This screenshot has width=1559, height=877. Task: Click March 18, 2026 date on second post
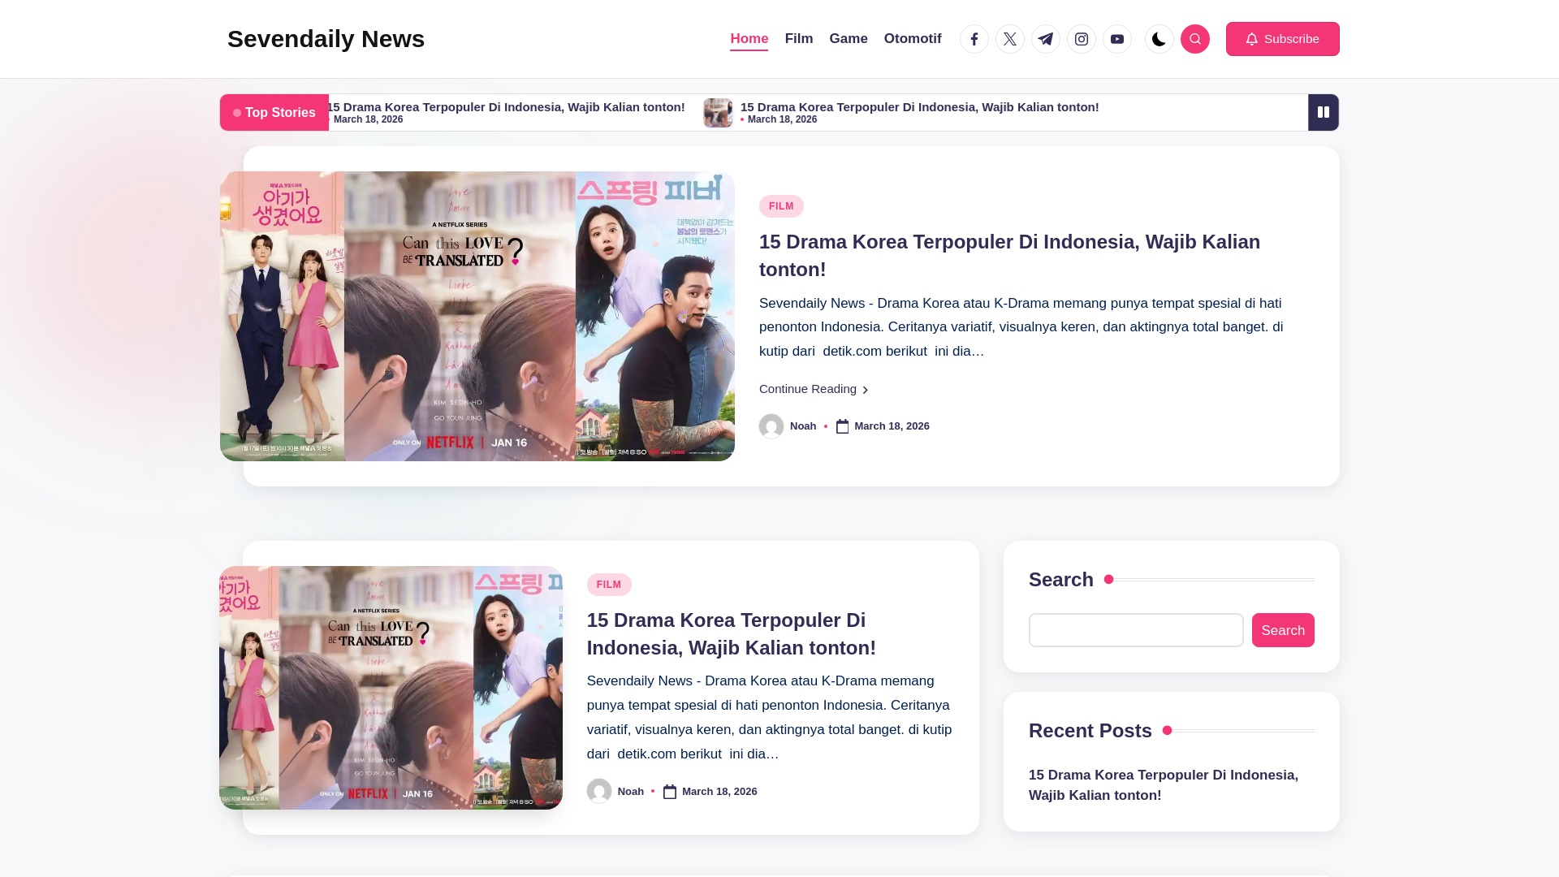coord(719,792)
